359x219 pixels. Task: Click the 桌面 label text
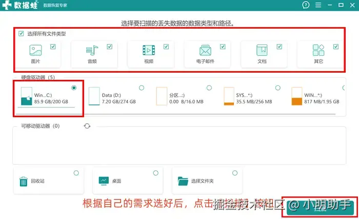tap(116, 181)
